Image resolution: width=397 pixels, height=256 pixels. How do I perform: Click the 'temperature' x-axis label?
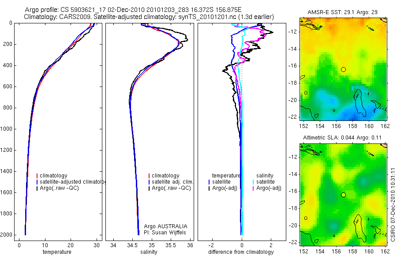(57, 252)
